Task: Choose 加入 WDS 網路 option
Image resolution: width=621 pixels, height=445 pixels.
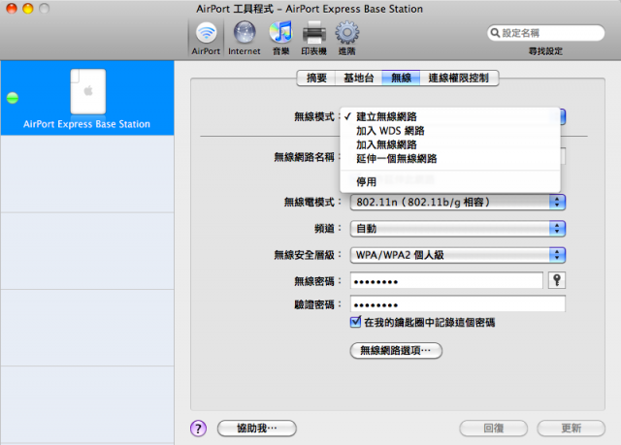Action: (x=450, y=131)
